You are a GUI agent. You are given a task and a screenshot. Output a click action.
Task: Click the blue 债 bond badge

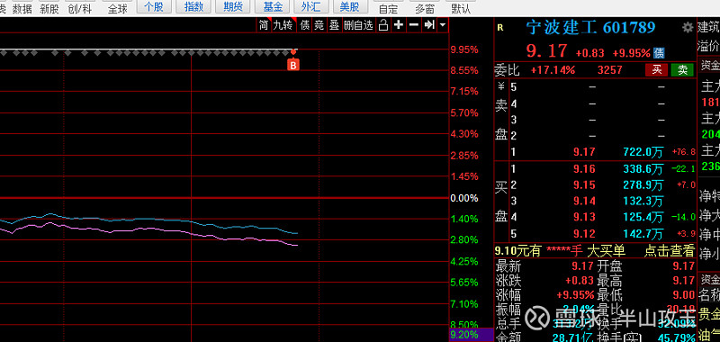(x=659, y=53)
